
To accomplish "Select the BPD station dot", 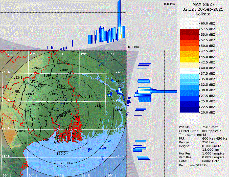I will (x=17, y=131).
